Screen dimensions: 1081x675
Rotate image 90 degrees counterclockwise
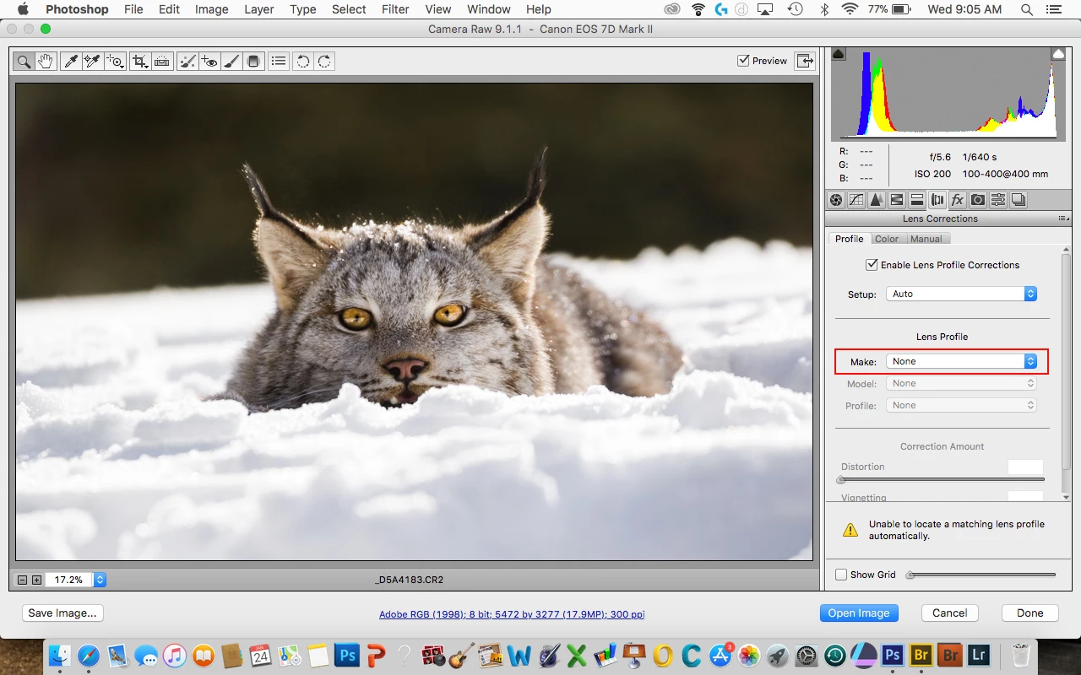302,62
